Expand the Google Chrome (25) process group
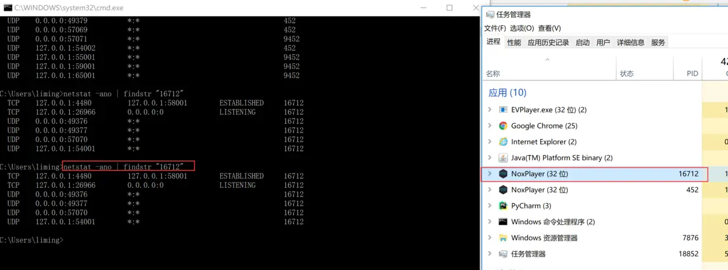Viewport: 728px width, 270px height. (x=490, y=126)
